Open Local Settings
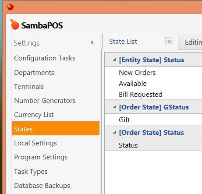This screenshot has height=194, width=202. point(35,143)
